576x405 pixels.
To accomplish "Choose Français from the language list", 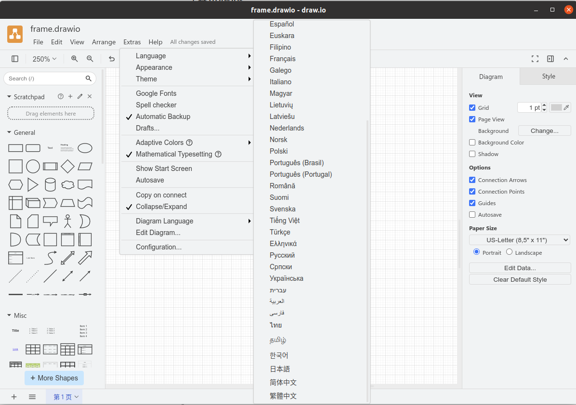I will coord(283,59).
